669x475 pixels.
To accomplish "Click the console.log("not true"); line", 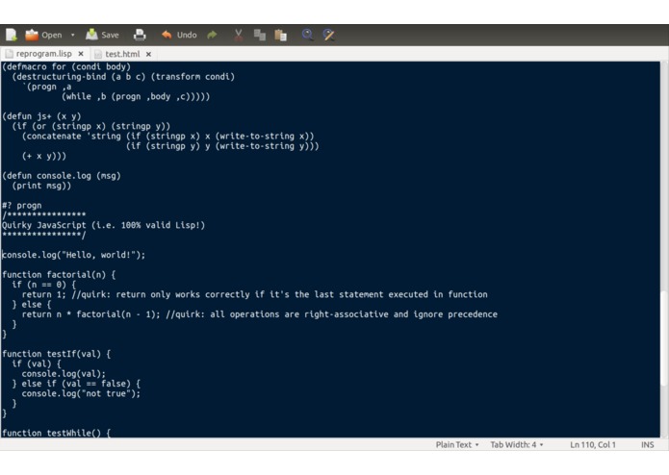I will 81,393.
